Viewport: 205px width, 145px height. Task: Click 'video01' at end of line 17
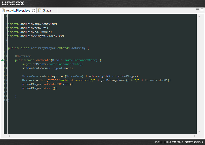(161, 80)
